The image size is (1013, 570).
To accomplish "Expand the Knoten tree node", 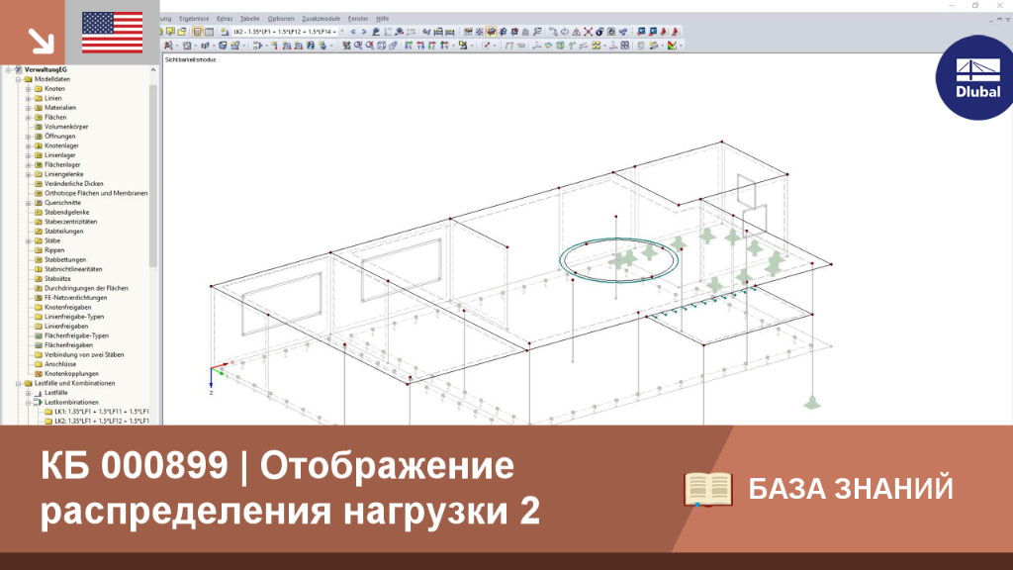I will pyautogui.click(x=29, y=88).
